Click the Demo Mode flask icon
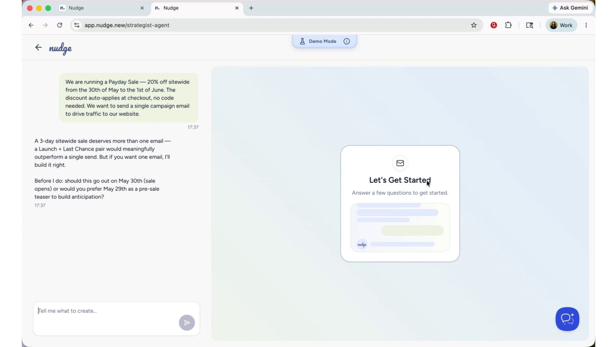The width and height of the screenshot is (616, 347). [x=302, y=41]
